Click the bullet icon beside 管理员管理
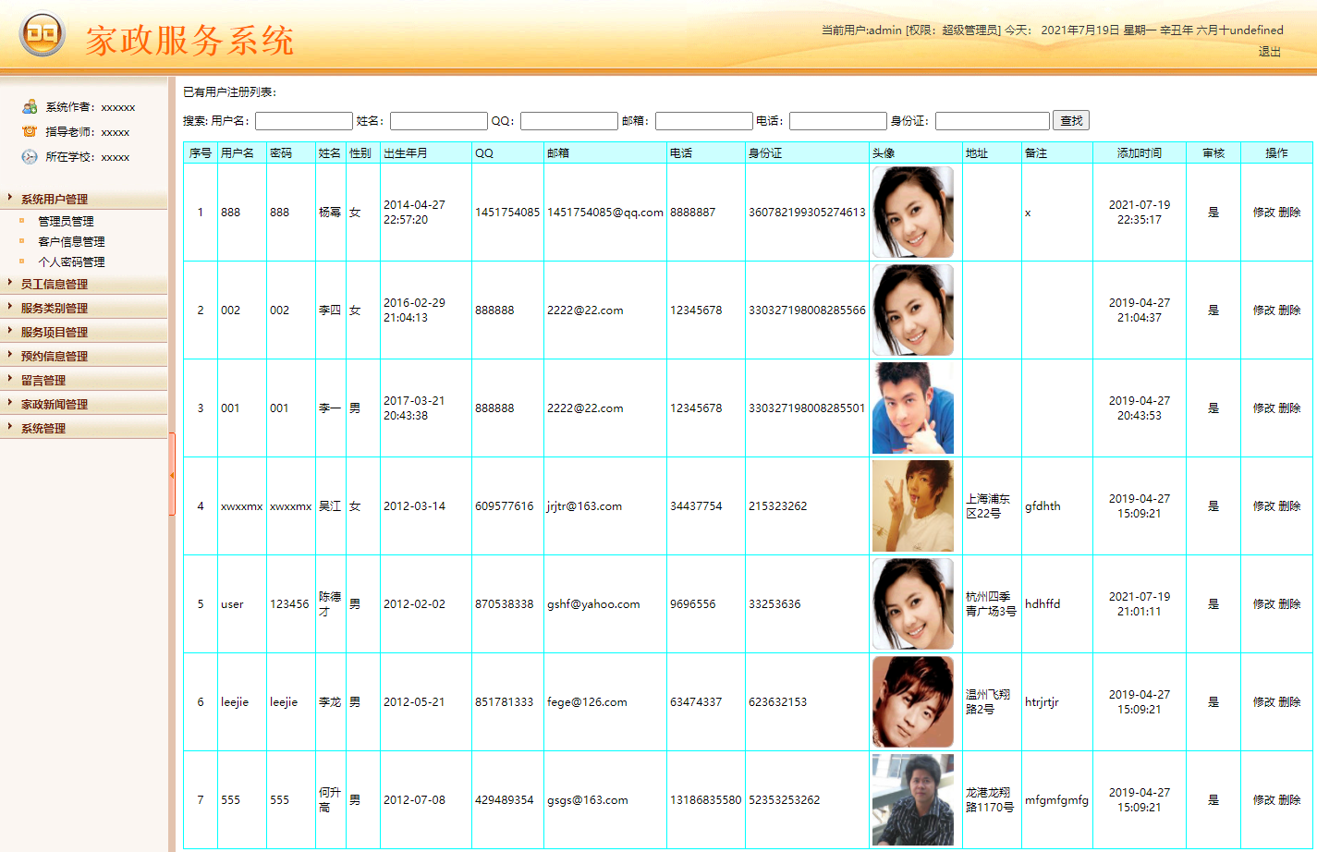 21,221
